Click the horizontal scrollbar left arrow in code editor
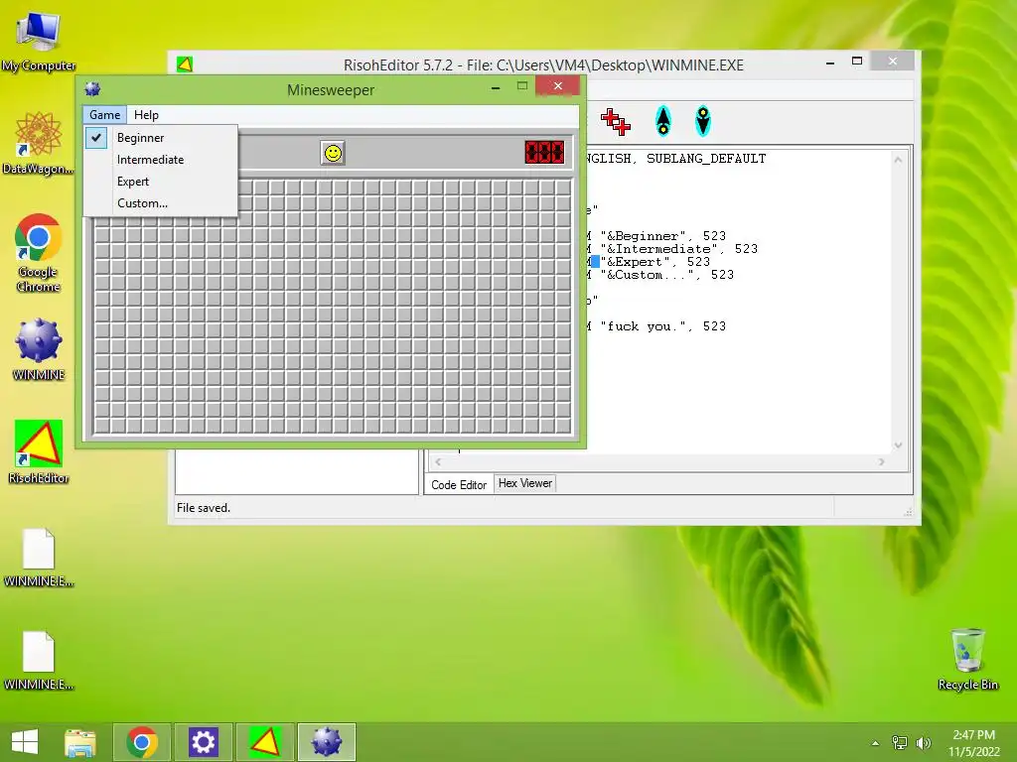This screenshot has height=762, width=1017. [438, 462]
